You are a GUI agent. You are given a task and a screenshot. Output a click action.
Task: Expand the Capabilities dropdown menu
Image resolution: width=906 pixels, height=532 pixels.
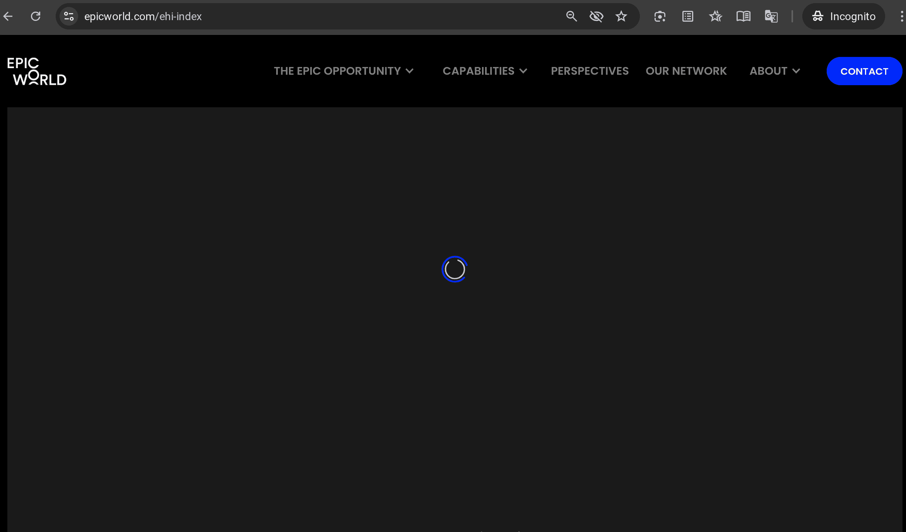485,71
